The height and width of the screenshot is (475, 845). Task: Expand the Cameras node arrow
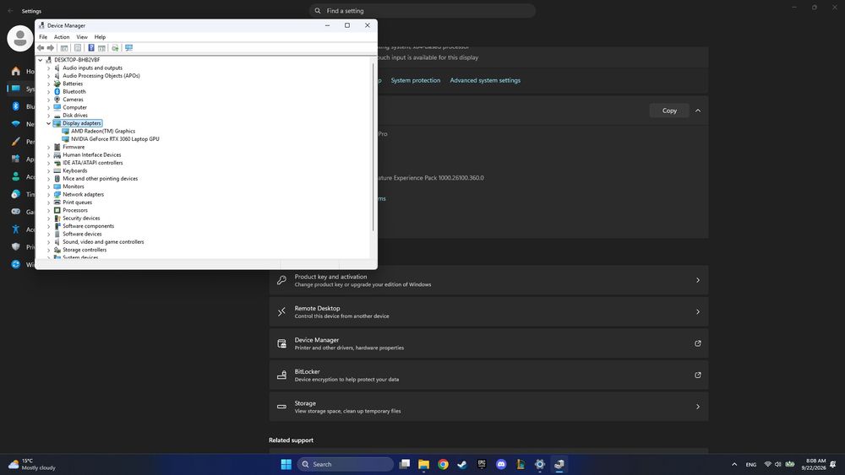coord(48,100)
